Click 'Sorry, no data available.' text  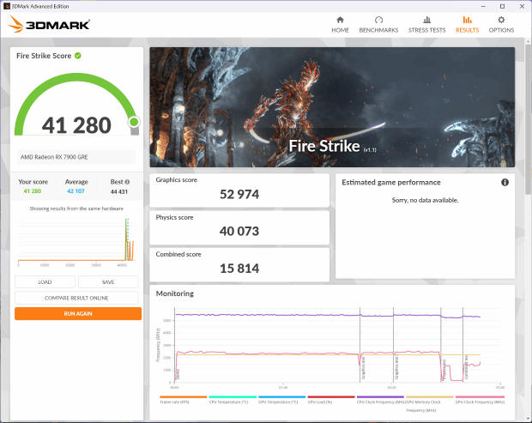point(425,200)
